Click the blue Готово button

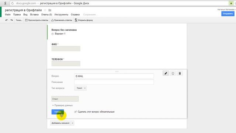(58, 112)
